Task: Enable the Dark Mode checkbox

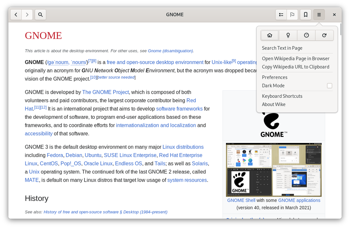Action: (329, 86)
